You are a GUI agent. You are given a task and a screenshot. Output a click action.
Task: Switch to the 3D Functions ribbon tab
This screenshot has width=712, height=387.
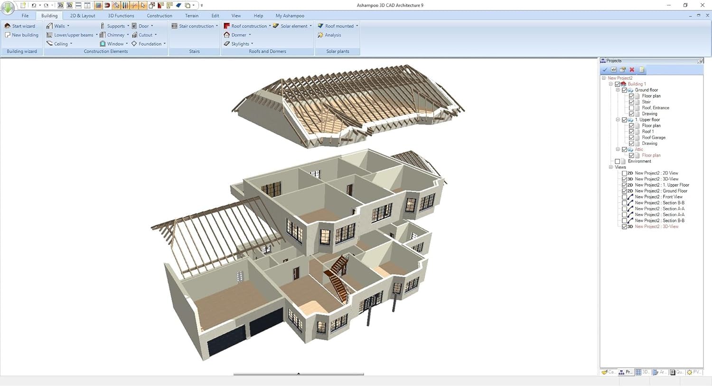[121, 16]
